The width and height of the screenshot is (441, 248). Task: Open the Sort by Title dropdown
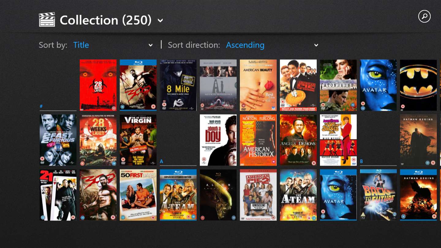[x=113, y=45]
